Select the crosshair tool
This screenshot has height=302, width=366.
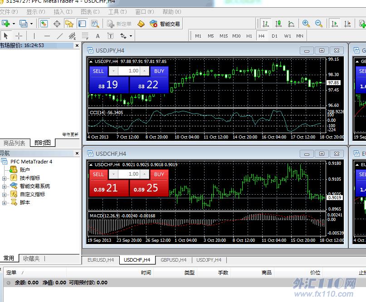(19, 36)
